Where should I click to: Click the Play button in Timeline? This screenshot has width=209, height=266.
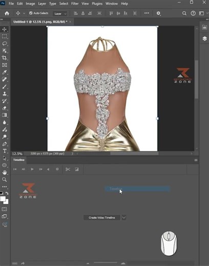pos(32,169)
